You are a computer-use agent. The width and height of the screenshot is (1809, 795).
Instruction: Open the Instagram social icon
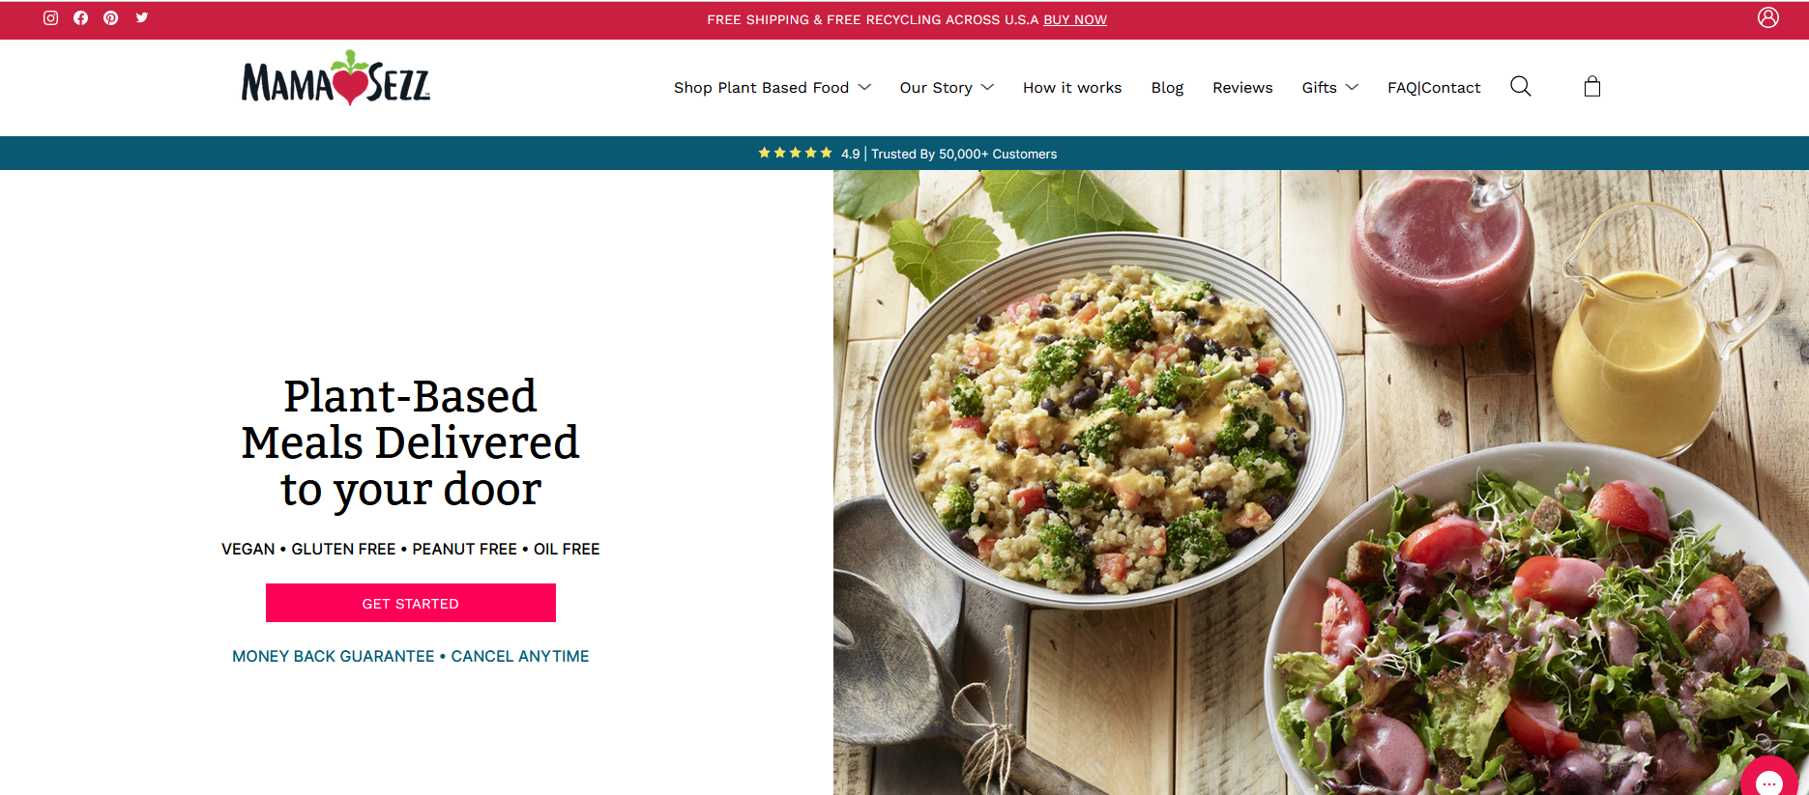(x=51, y=18)
